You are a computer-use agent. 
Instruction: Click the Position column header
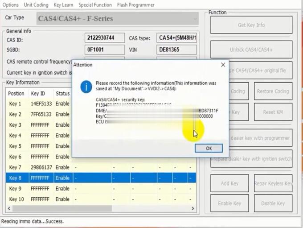click(16, 94)
